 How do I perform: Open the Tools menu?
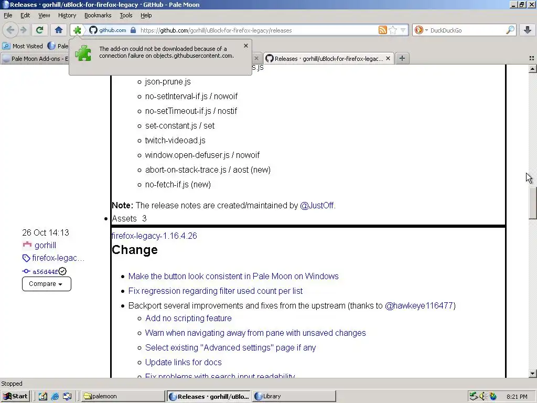126,15
